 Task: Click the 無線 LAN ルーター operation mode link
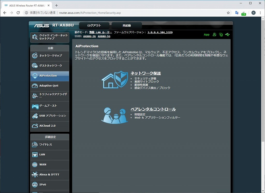tap(101, 32)
